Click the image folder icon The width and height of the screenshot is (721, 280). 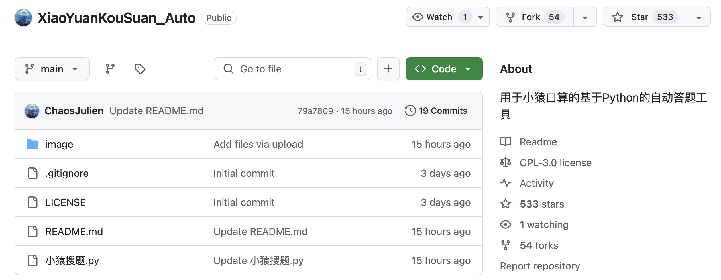32,144
